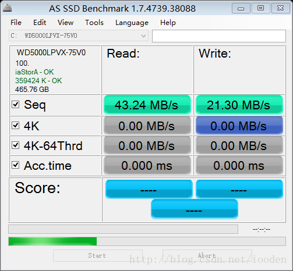Toggle the 4K-64Thrd test checkbox
This screenshot has height=271, width=293.
coord(15,145)
